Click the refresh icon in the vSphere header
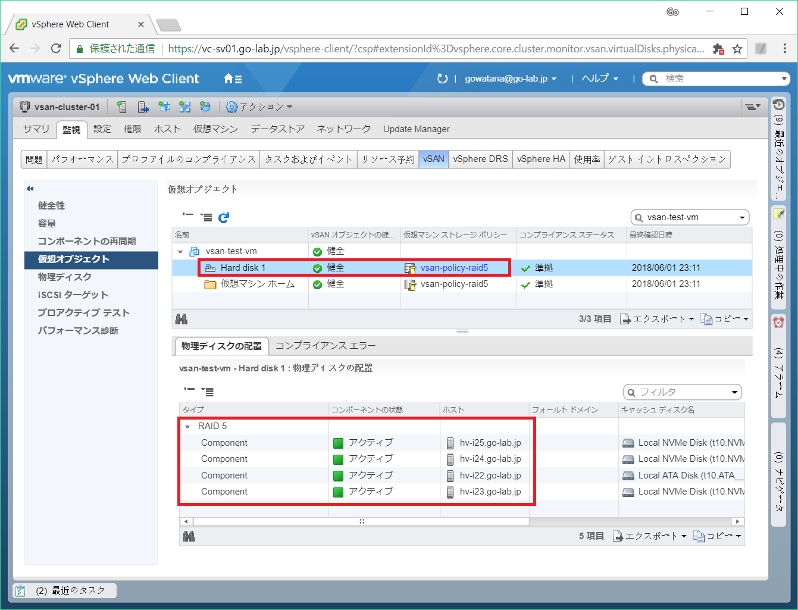 pos(442,79)
